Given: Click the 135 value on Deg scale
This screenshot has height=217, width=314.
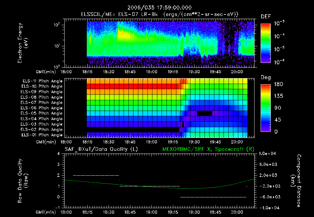Looking at the screenshot, I should click(x=279, y=96).
